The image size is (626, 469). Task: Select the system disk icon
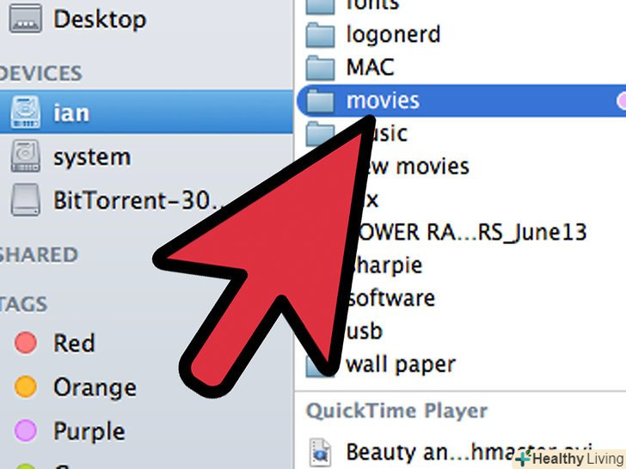click(x=25, y=156)
